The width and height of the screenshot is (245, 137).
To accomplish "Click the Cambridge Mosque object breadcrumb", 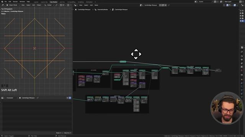I will tap(83, 10).
